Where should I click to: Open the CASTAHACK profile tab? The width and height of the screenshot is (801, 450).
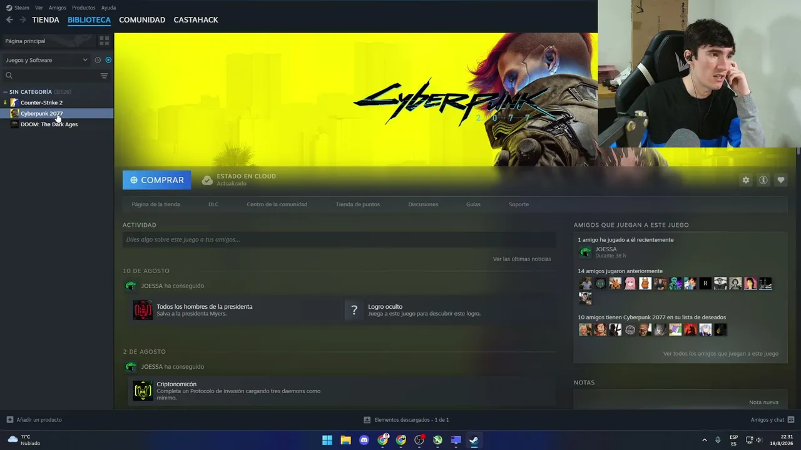pyautogui.click(x=196, y=20)
